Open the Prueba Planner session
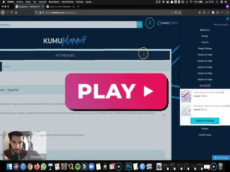This screenshot has width=230, height=172. coord(205,48)
